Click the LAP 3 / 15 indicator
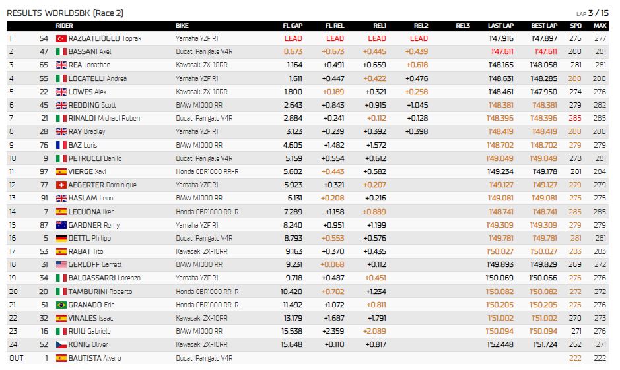The image size is (620, 370). coord(592,13)
